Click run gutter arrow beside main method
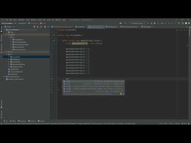This screenshot has width=191, height=143. coord(54,41)
